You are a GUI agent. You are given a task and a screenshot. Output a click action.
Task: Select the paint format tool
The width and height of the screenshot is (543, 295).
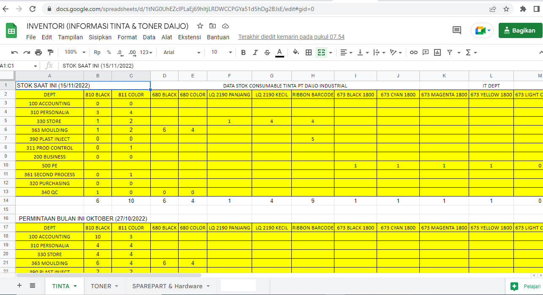coord(51,52)
